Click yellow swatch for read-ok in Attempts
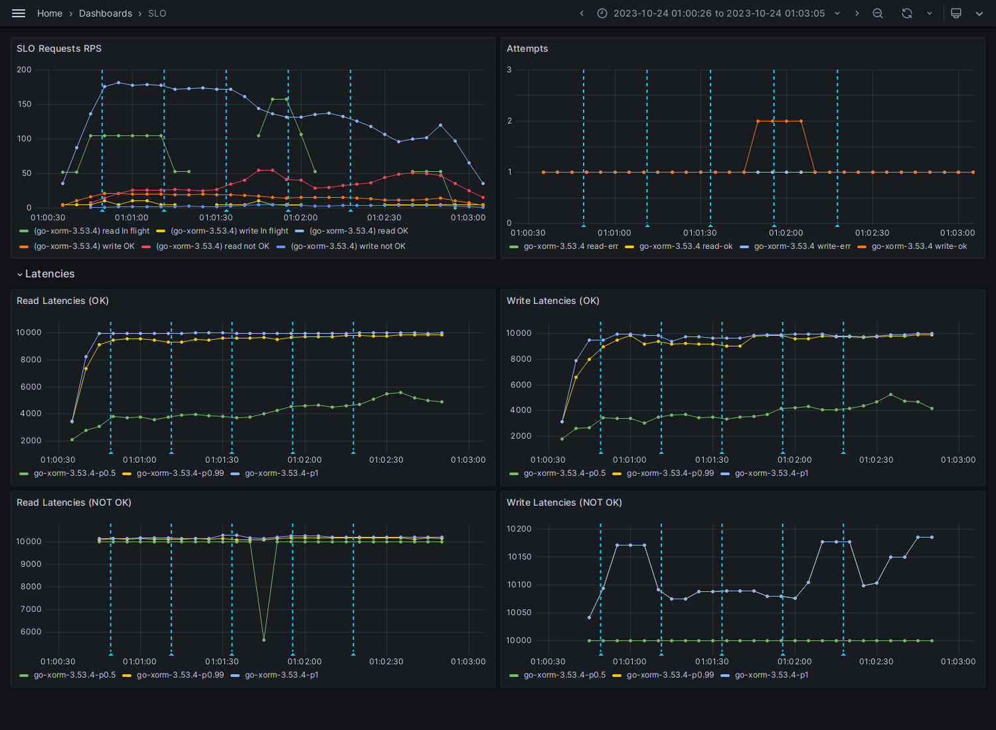The image size is (996, 730). point(629,246)
